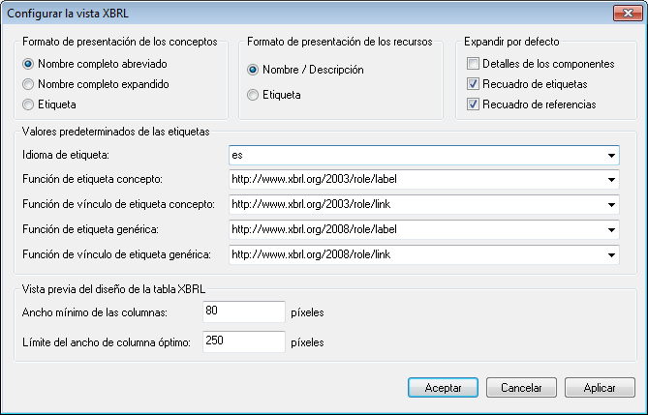The height and width of the screenshot is (415, 648).
Task: Click the Idioma de etiqueta text field
Action: coord(417,154)
